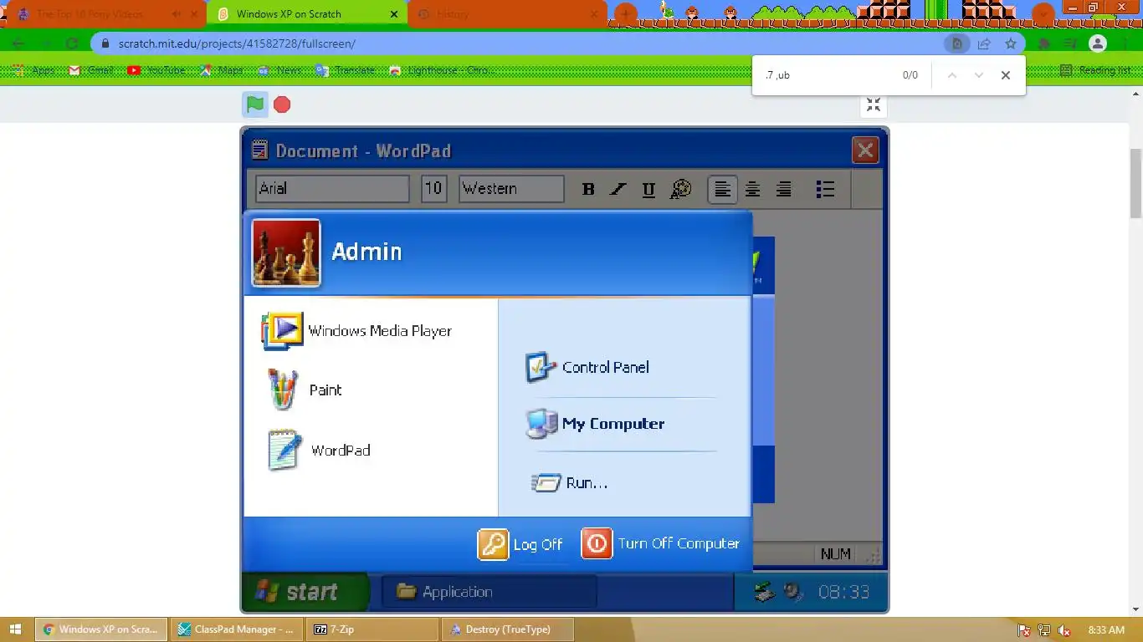
Task: Open the font size 10 box
Action: (433, 189)
